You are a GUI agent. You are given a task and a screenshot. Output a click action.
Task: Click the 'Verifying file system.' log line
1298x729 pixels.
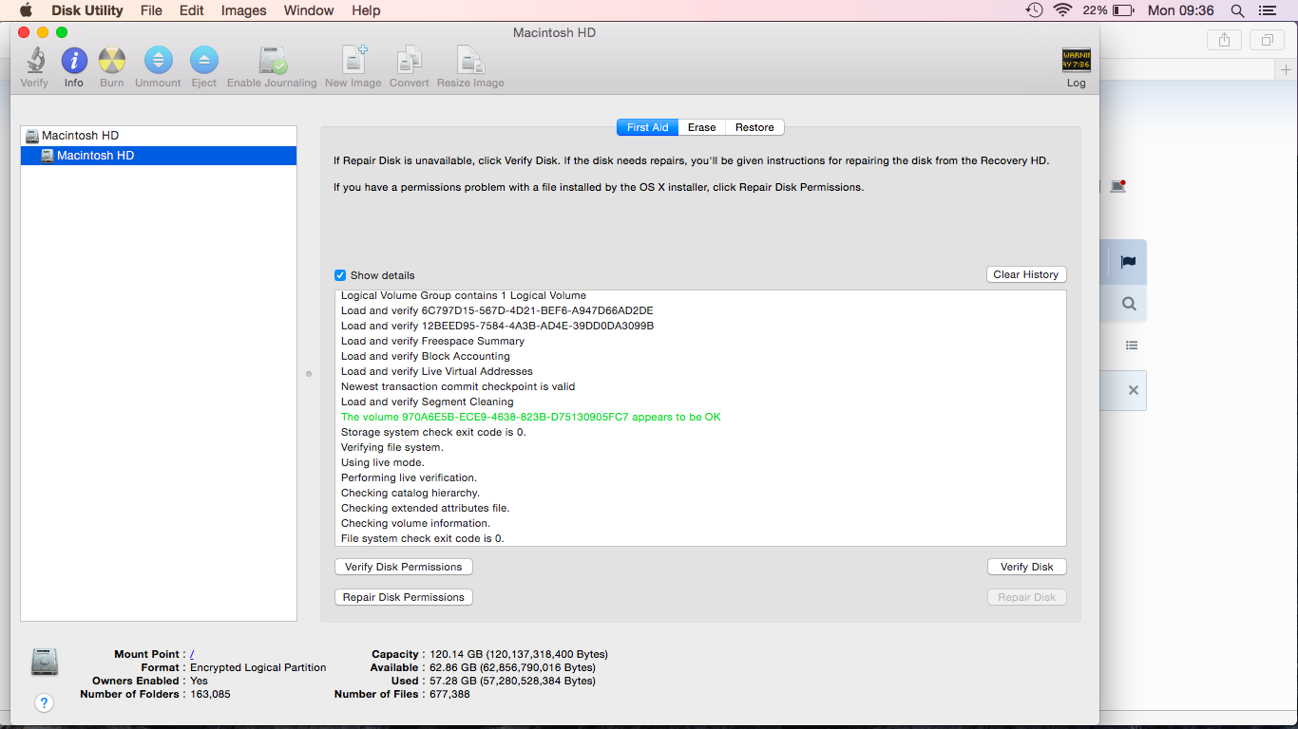[x=392, y=447]
